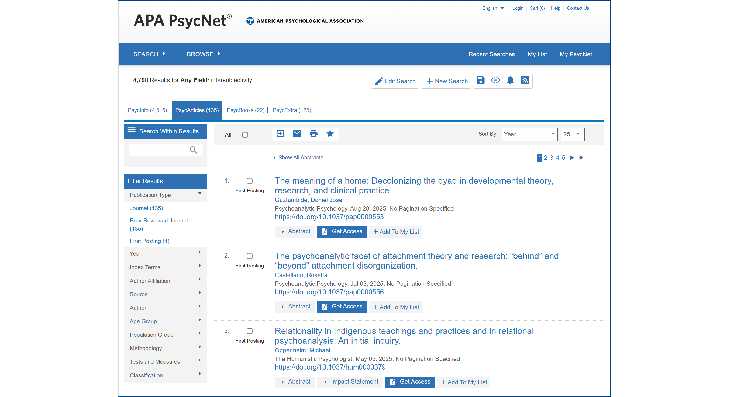Image resolution: width=748 pixels, height=397 pixels.
Task: Expand the Author Affiliation filter
Action: click(x=166, y=281)
